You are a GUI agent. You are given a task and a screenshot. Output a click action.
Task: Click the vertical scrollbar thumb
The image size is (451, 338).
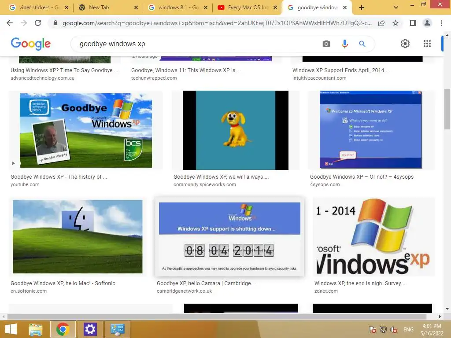(447, 109)
